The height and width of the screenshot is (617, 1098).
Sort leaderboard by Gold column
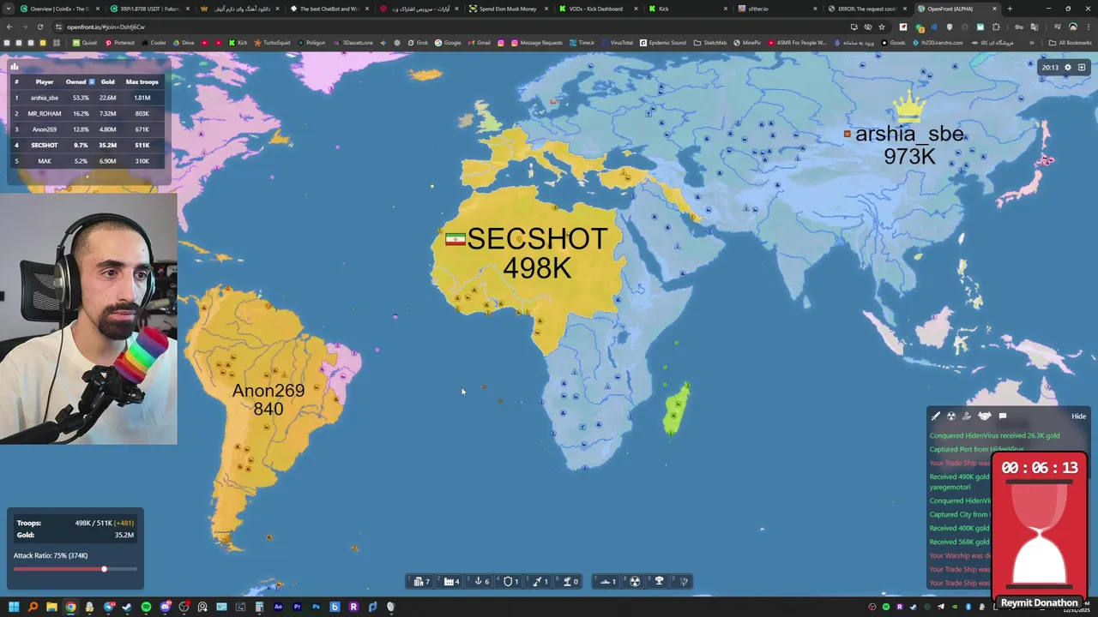(x=107, y=81)
